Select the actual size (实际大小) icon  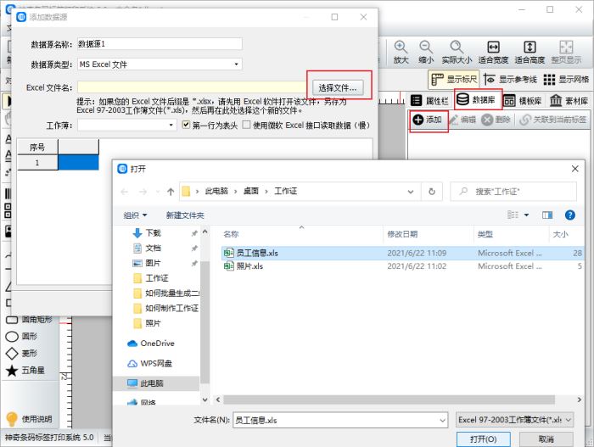(x=457, y=47)
